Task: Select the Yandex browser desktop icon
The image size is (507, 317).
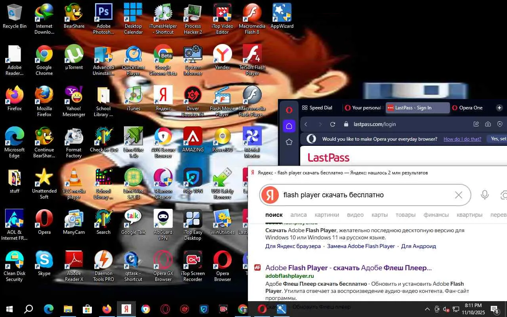Action: point(223,58)
